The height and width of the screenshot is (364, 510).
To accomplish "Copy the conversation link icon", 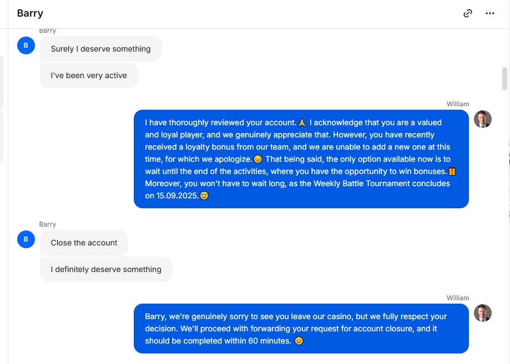I will click(467, 13).
